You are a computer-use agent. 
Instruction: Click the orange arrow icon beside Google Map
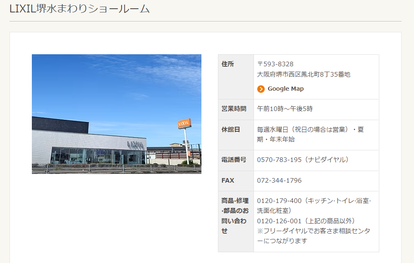(x=261, y=89)
